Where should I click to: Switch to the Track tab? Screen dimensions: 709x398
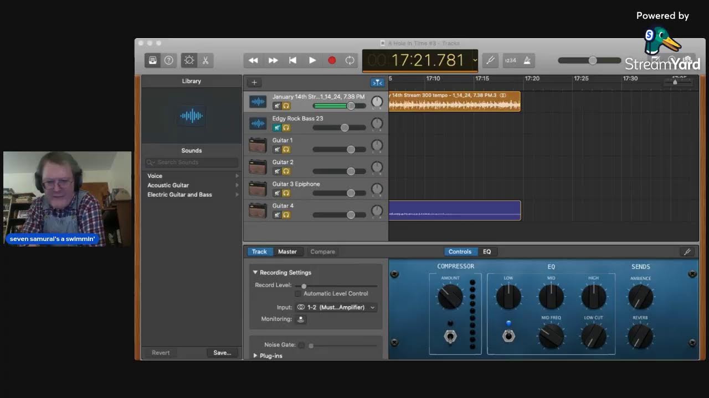(x=259, y=252)
